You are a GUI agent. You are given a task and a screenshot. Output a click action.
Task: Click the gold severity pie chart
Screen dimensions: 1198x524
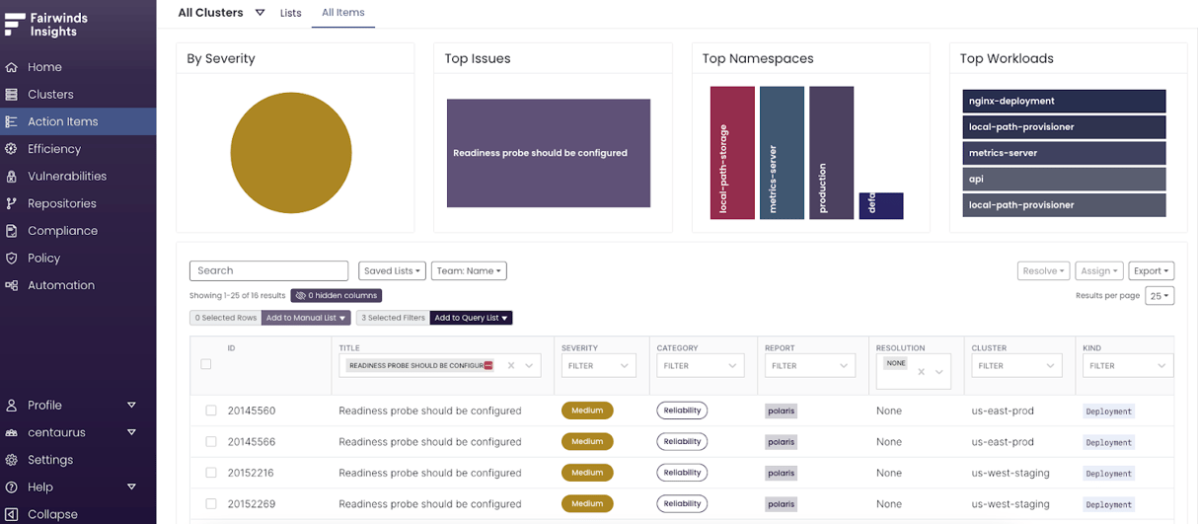pos(291,153)
